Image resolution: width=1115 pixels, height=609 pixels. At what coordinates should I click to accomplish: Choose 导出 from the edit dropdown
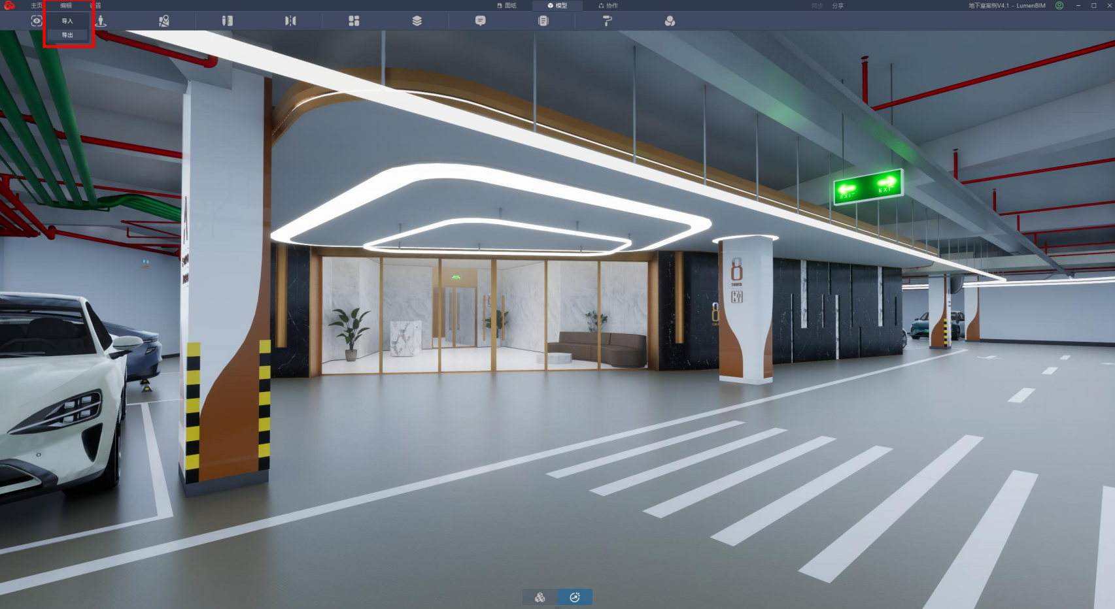[67, 35]
